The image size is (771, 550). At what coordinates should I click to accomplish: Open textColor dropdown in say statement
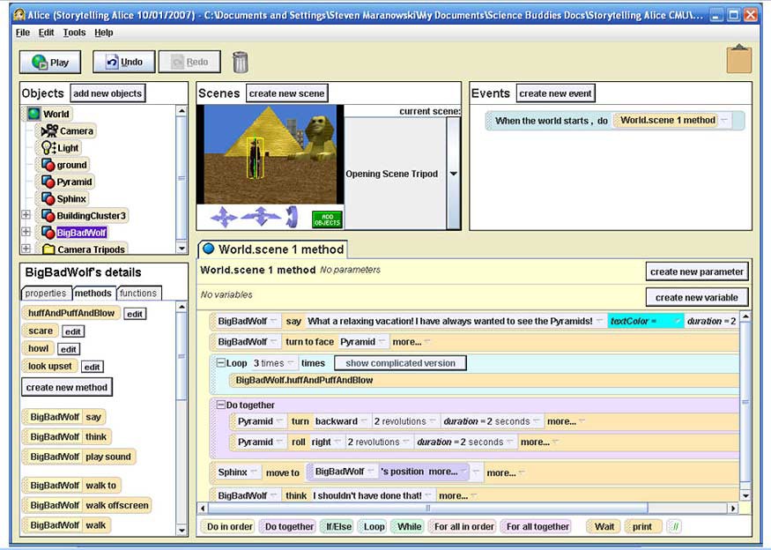coord(677,321)
